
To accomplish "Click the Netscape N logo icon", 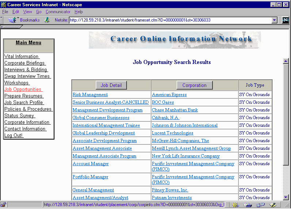I will point(286,20).
